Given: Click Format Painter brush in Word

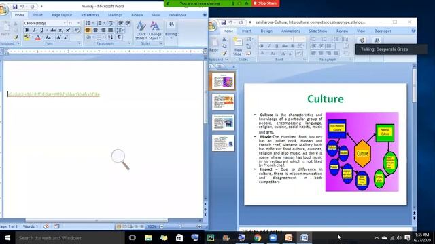Looking at the screenshot, I should [16, 37].
